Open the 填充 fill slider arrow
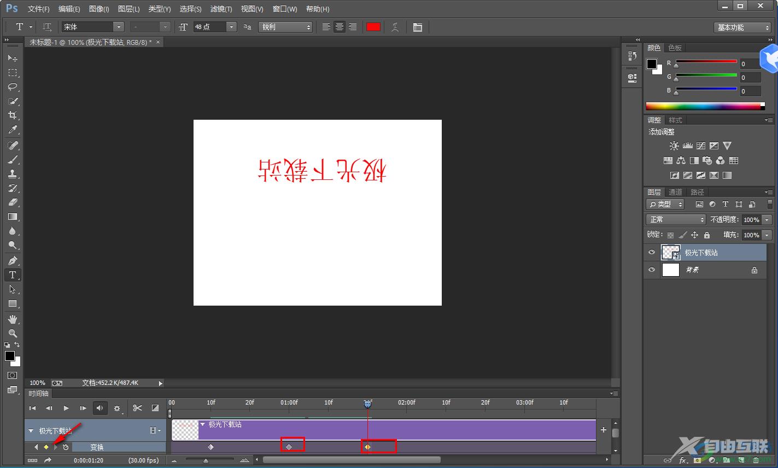This screenshot has width=778, height=468. (767, 235)
